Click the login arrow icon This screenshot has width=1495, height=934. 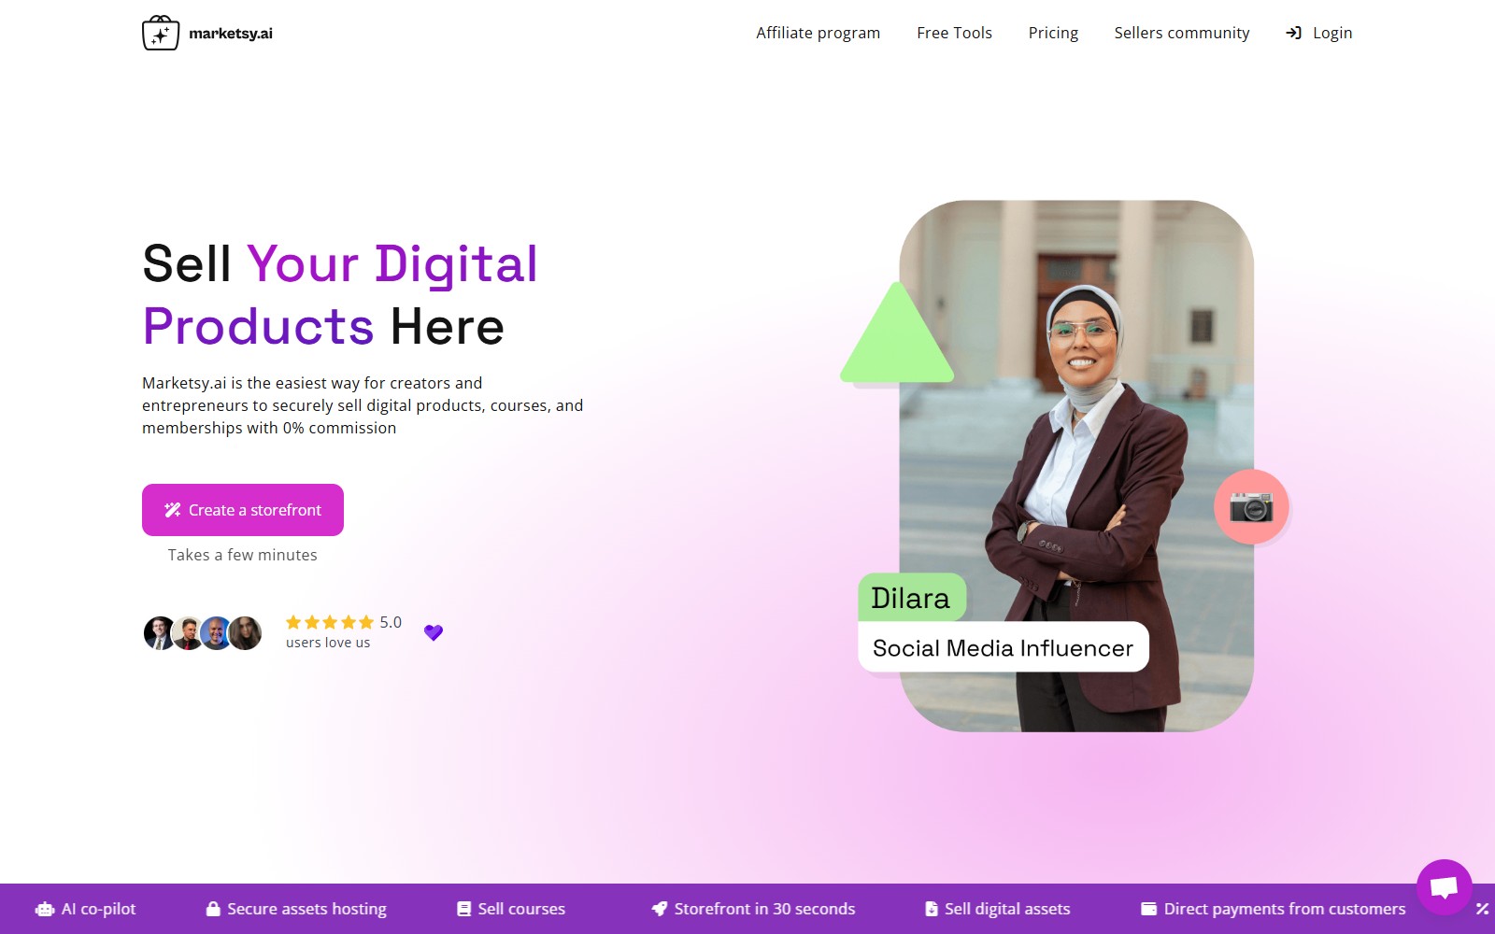pyautogui.click(x=1293, y=33)
